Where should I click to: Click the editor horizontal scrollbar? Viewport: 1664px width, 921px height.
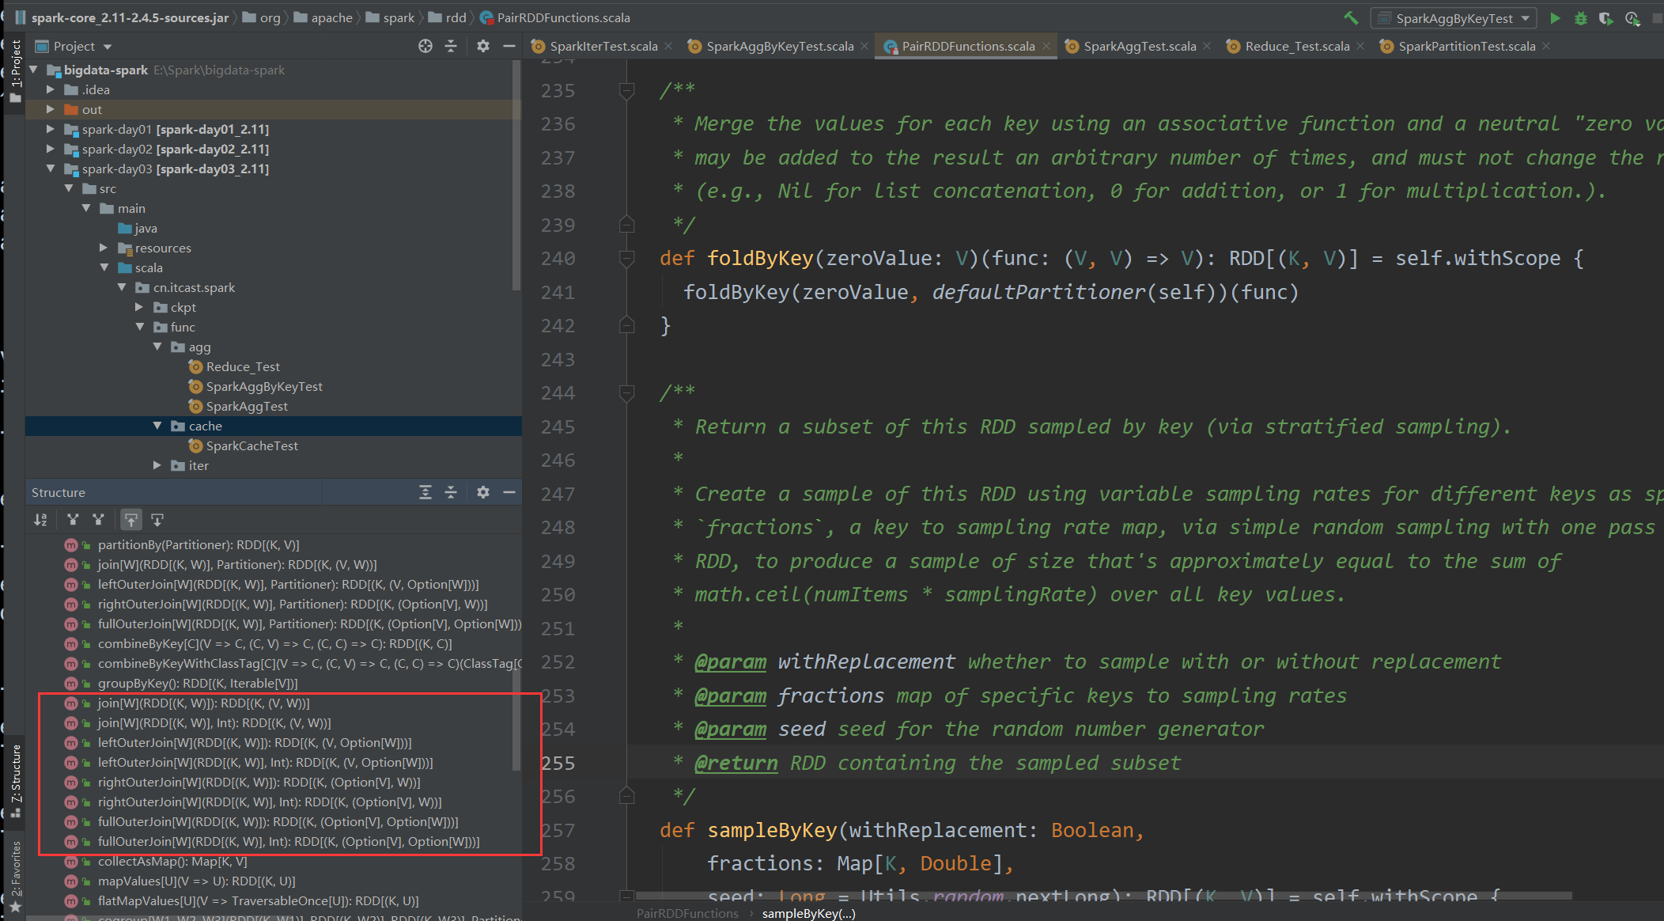point(1103,896)
